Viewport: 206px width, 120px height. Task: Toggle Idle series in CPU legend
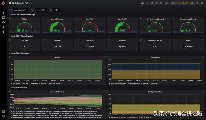58,83
